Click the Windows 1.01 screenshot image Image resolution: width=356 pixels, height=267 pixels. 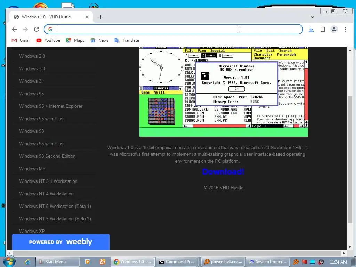pyautogui.click(x=224, y=92)
